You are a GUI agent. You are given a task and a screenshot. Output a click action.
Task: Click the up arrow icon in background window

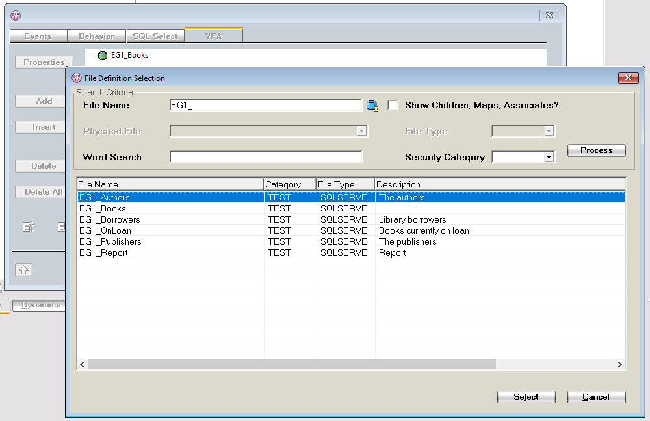[23, 270]
